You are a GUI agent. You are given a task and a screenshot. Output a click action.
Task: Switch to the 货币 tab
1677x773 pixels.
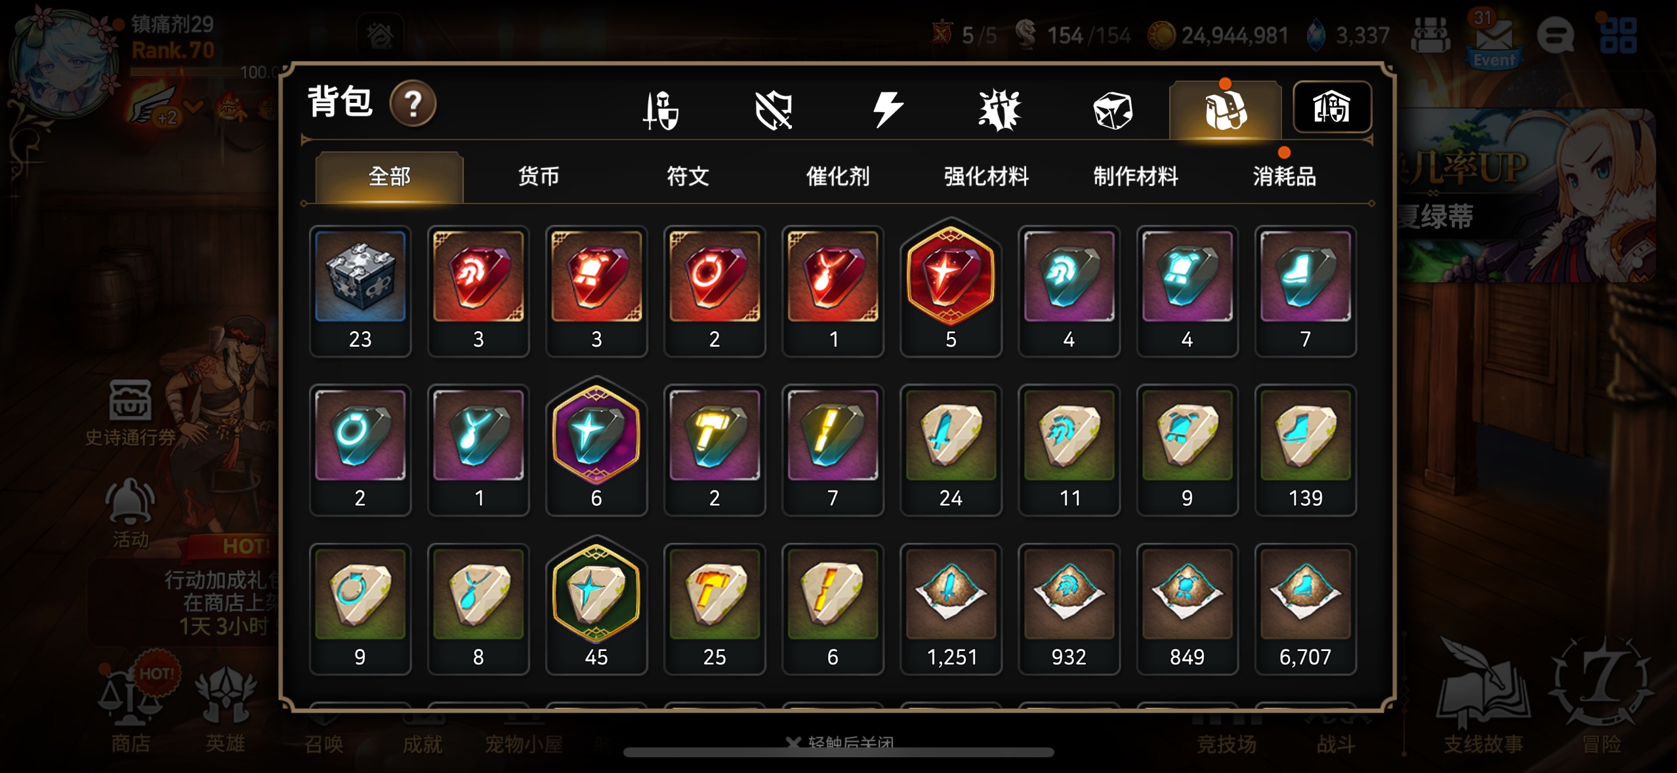click(x=539, y=176)
